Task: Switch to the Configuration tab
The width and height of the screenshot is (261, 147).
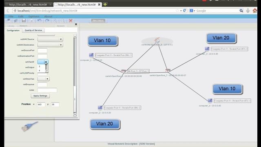Action: [x=13, y=31]
